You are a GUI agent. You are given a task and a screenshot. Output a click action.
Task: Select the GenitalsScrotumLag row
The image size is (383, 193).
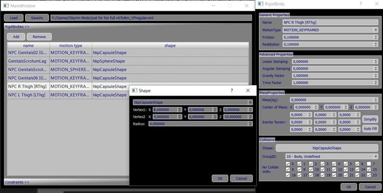point(128,61)
